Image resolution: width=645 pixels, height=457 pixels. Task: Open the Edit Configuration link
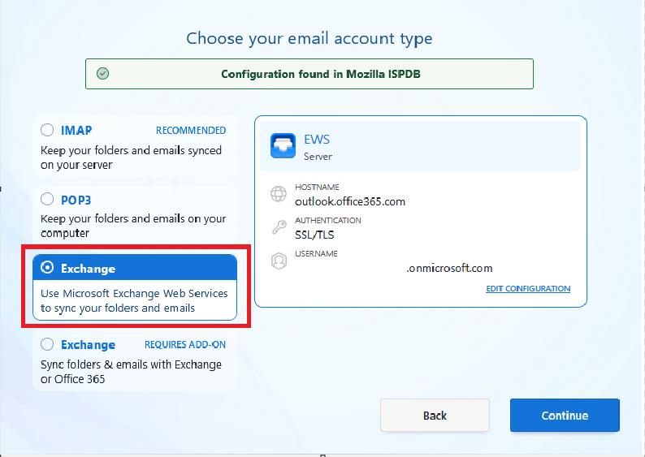[528, 288]
